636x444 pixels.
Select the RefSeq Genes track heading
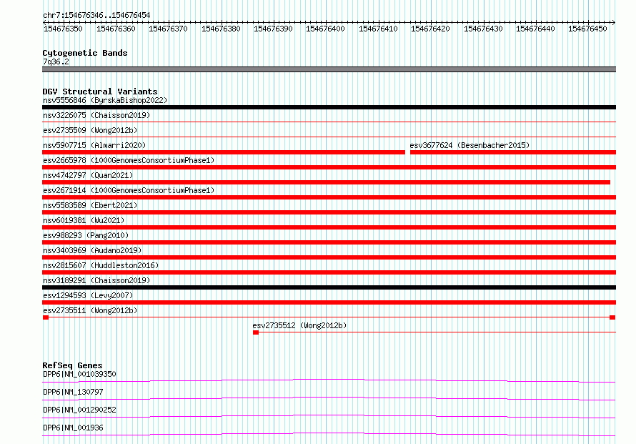[73, 365]
